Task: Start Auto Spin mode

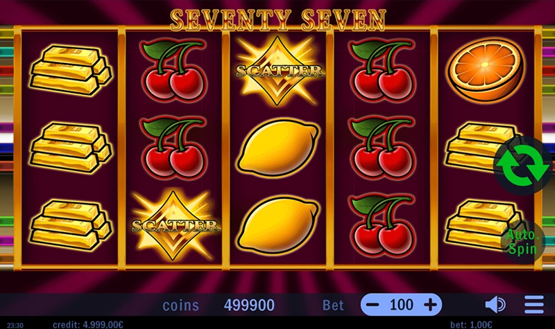Action: tap(523, 241)
